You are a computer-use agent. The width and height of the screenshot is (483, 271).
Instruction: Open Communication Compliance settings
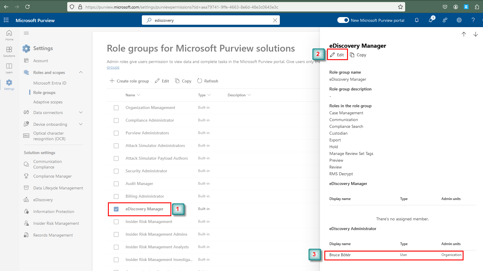point(47,164)
